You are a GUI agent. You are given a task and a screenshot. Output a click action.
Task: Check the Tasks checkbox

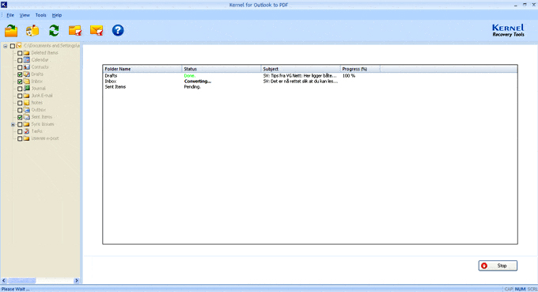20,132
